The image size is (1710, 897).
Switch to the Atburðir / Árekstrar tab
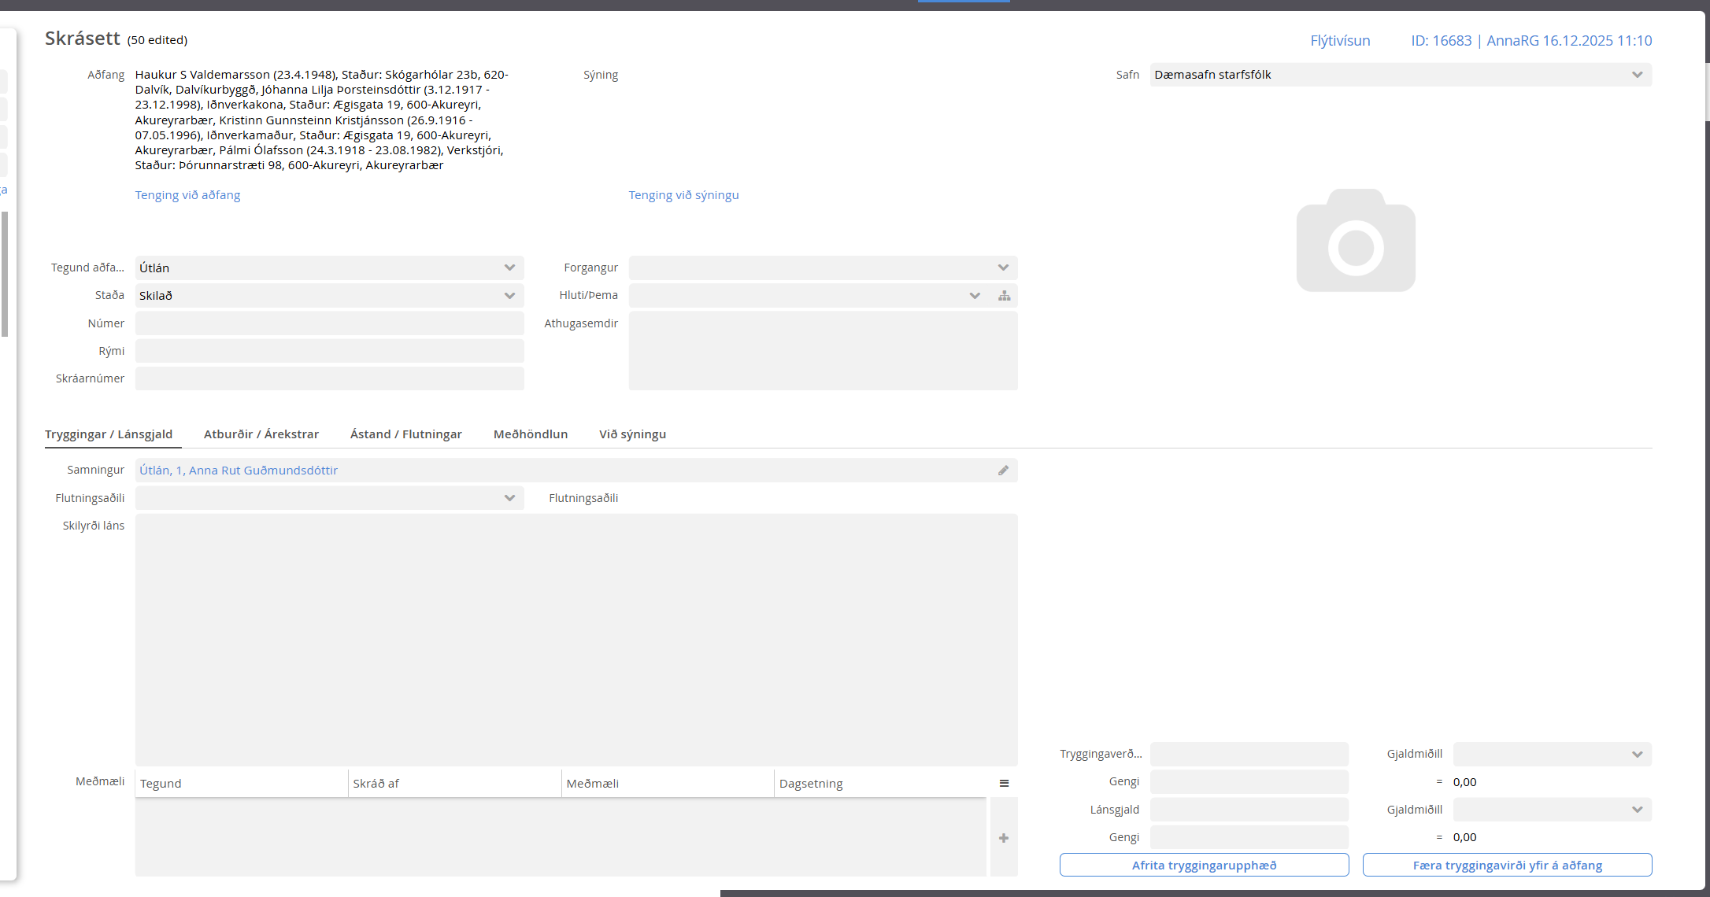click(x=261, y=434)
